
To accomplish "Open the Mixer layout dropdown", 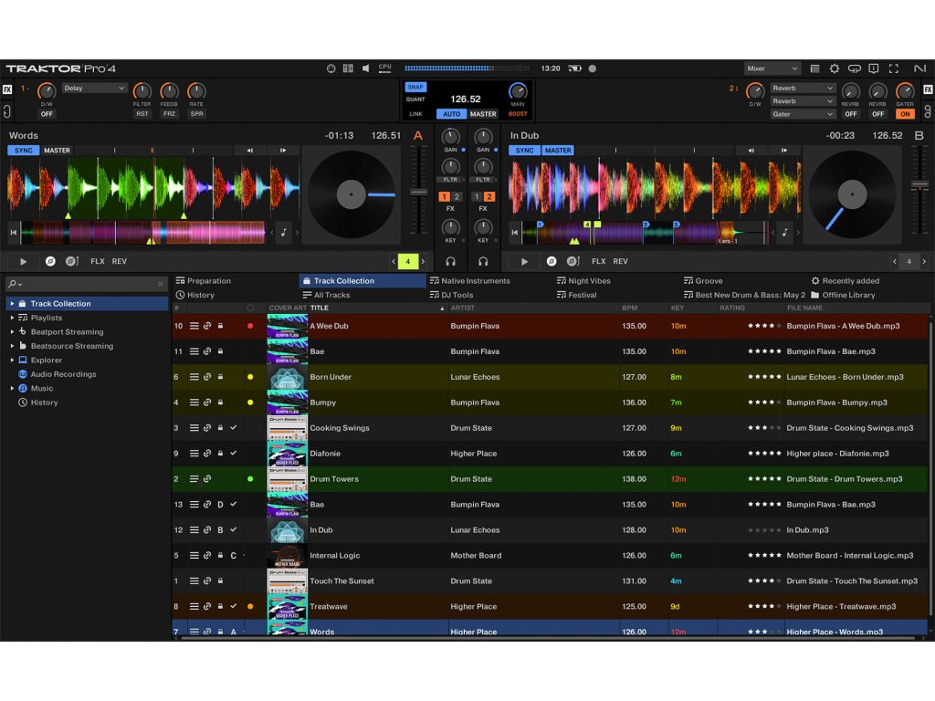I will coord(772,68).
